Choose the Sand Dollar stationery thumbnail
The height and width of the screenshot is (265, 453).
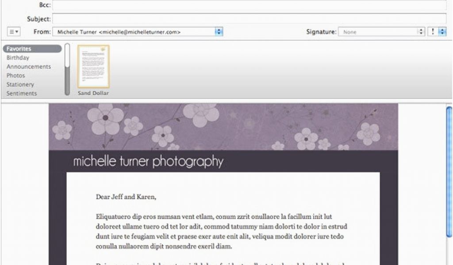(93, 66)
